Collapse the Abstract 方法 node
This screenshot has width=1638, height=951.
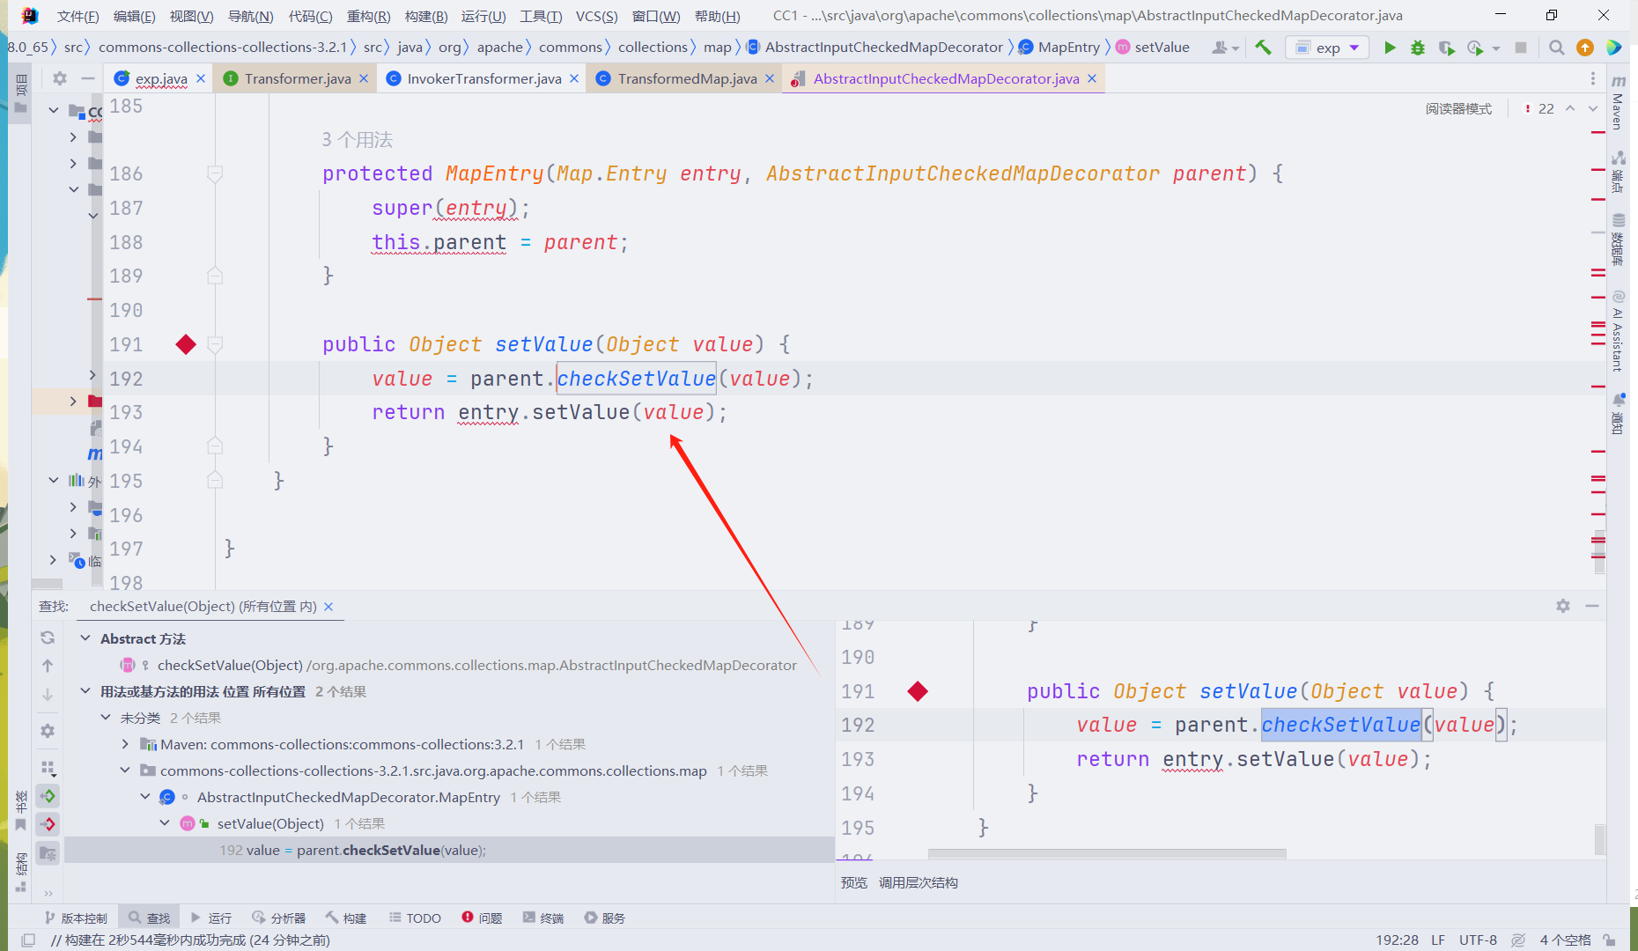(85, 638)
